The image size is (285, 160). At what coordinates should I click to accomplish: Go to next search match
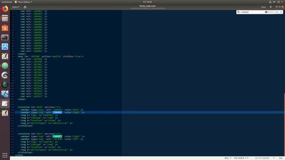pos(281,12)
